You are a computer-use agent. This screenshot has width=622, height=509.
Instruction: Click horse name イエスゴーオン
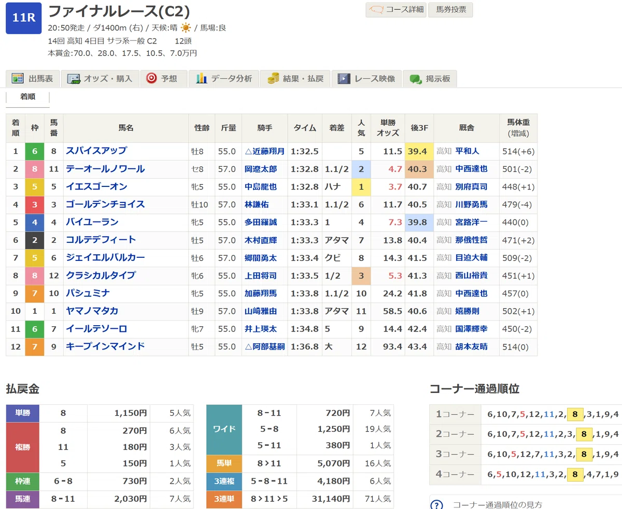96,186
